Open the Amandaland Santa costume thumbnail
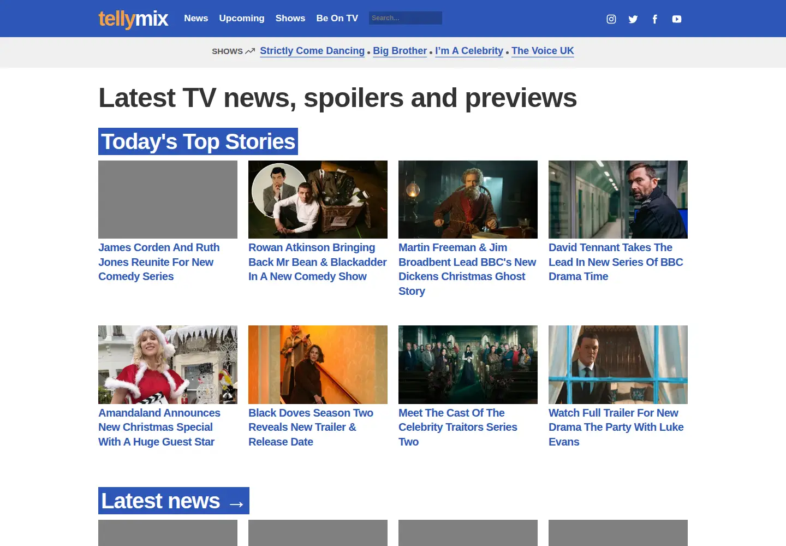 point(168,365)
